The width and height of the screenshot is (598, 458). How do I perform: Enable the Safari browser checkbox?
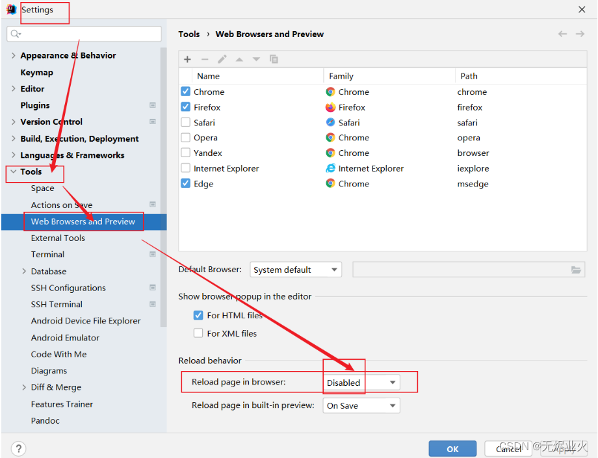click(x=185, y=122)
